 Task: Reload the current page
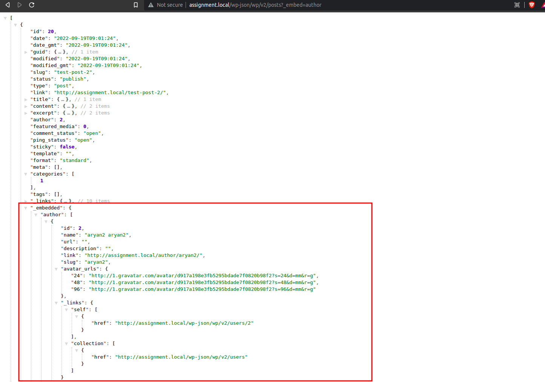point(32,5)
